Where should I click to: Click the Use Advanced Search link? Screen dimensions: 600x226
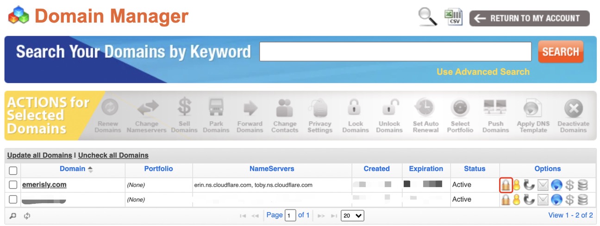(x=483, y=72)
